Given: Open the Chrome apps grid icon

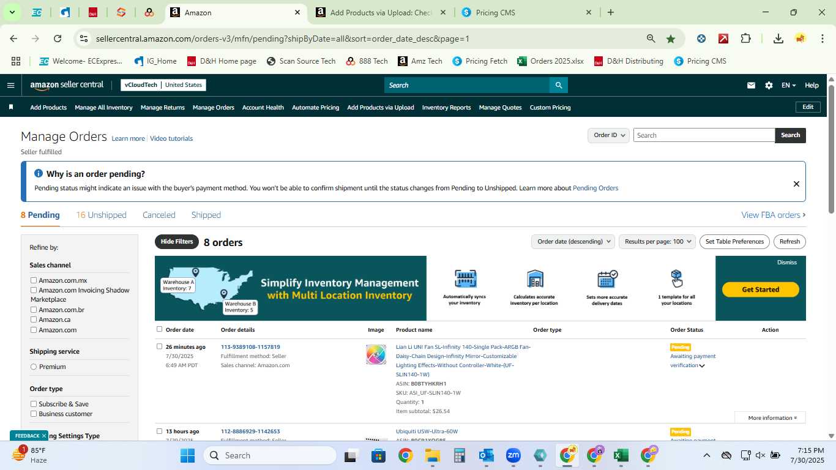Looking at the screenshot, I should (16, 61).
